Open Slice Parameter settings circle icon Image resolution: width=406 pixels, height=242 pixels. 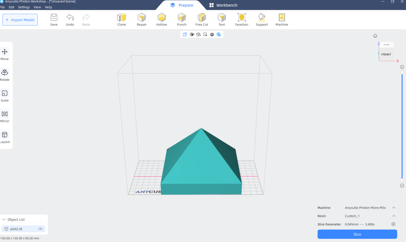coord(393,224)
